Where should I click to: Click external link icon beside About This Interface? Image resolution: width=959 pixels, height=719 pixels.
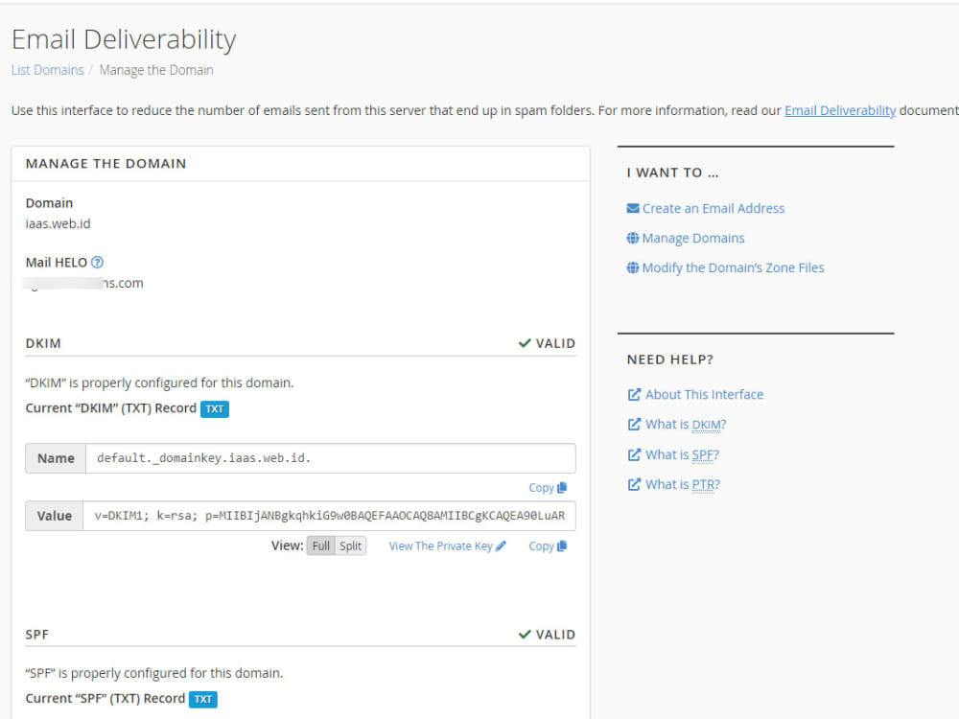[x=634, y=394]
